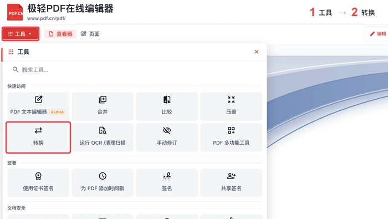Screen dimensions: 388x219
Task: Click the www.pdf.cn/pdf/ URL text
Action: pos(46,18)
